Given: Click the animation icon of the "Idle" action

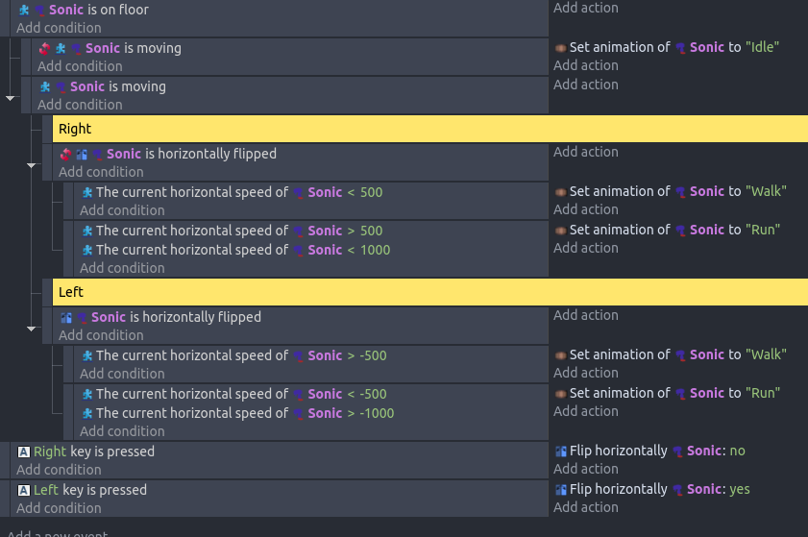Looking at the screenshot, I should (561, 48).
